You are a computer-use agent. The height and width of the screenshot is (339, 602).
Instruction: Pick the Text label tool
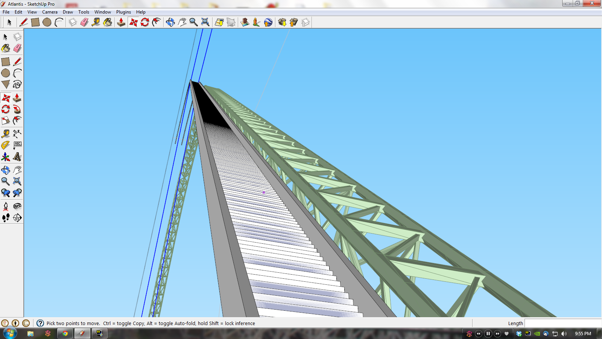(17, 145)
